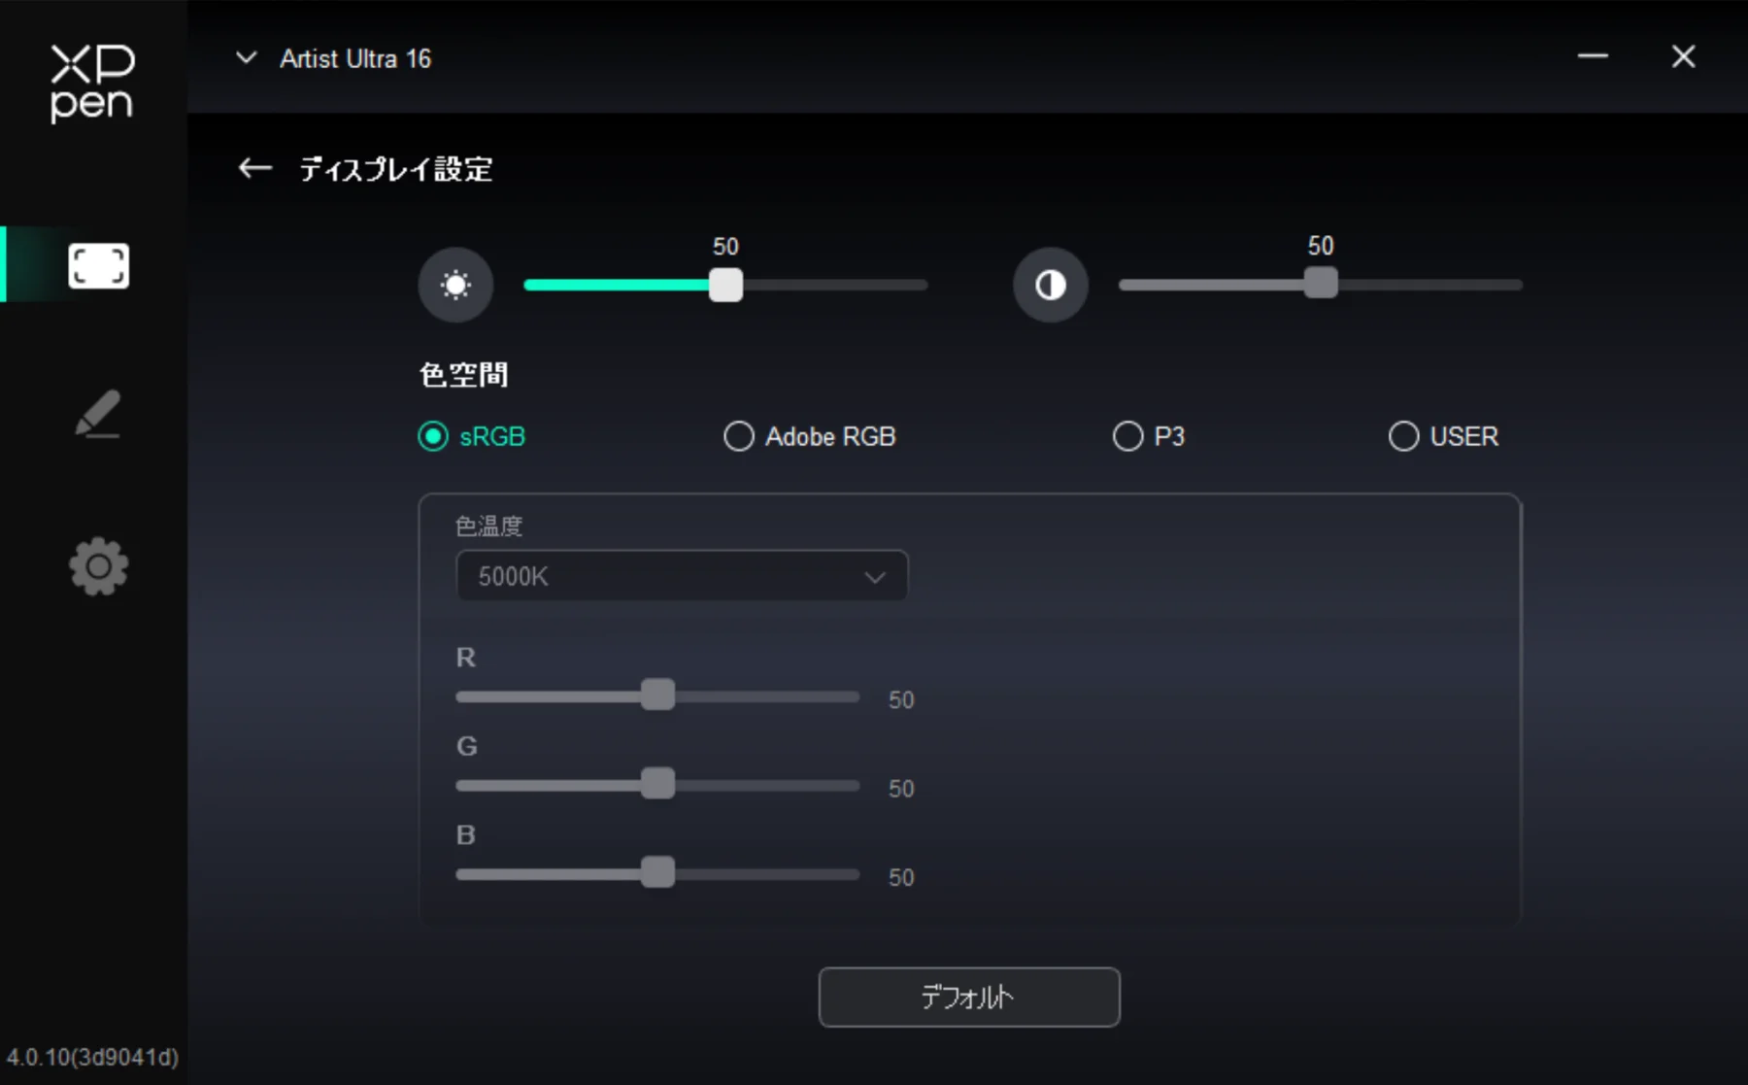This screenshot has height=1085, width=1748.
Task: Go back using the arrow beside ディスプレイ設定
Action: (x=254, y=169)
